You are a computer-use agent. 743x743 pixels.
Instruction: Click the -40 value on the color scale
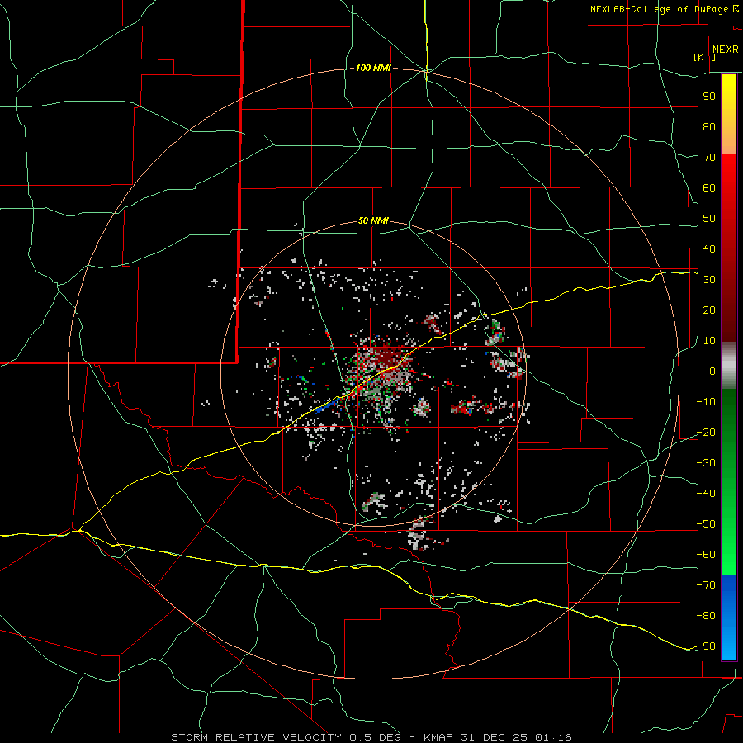point(706,494)
